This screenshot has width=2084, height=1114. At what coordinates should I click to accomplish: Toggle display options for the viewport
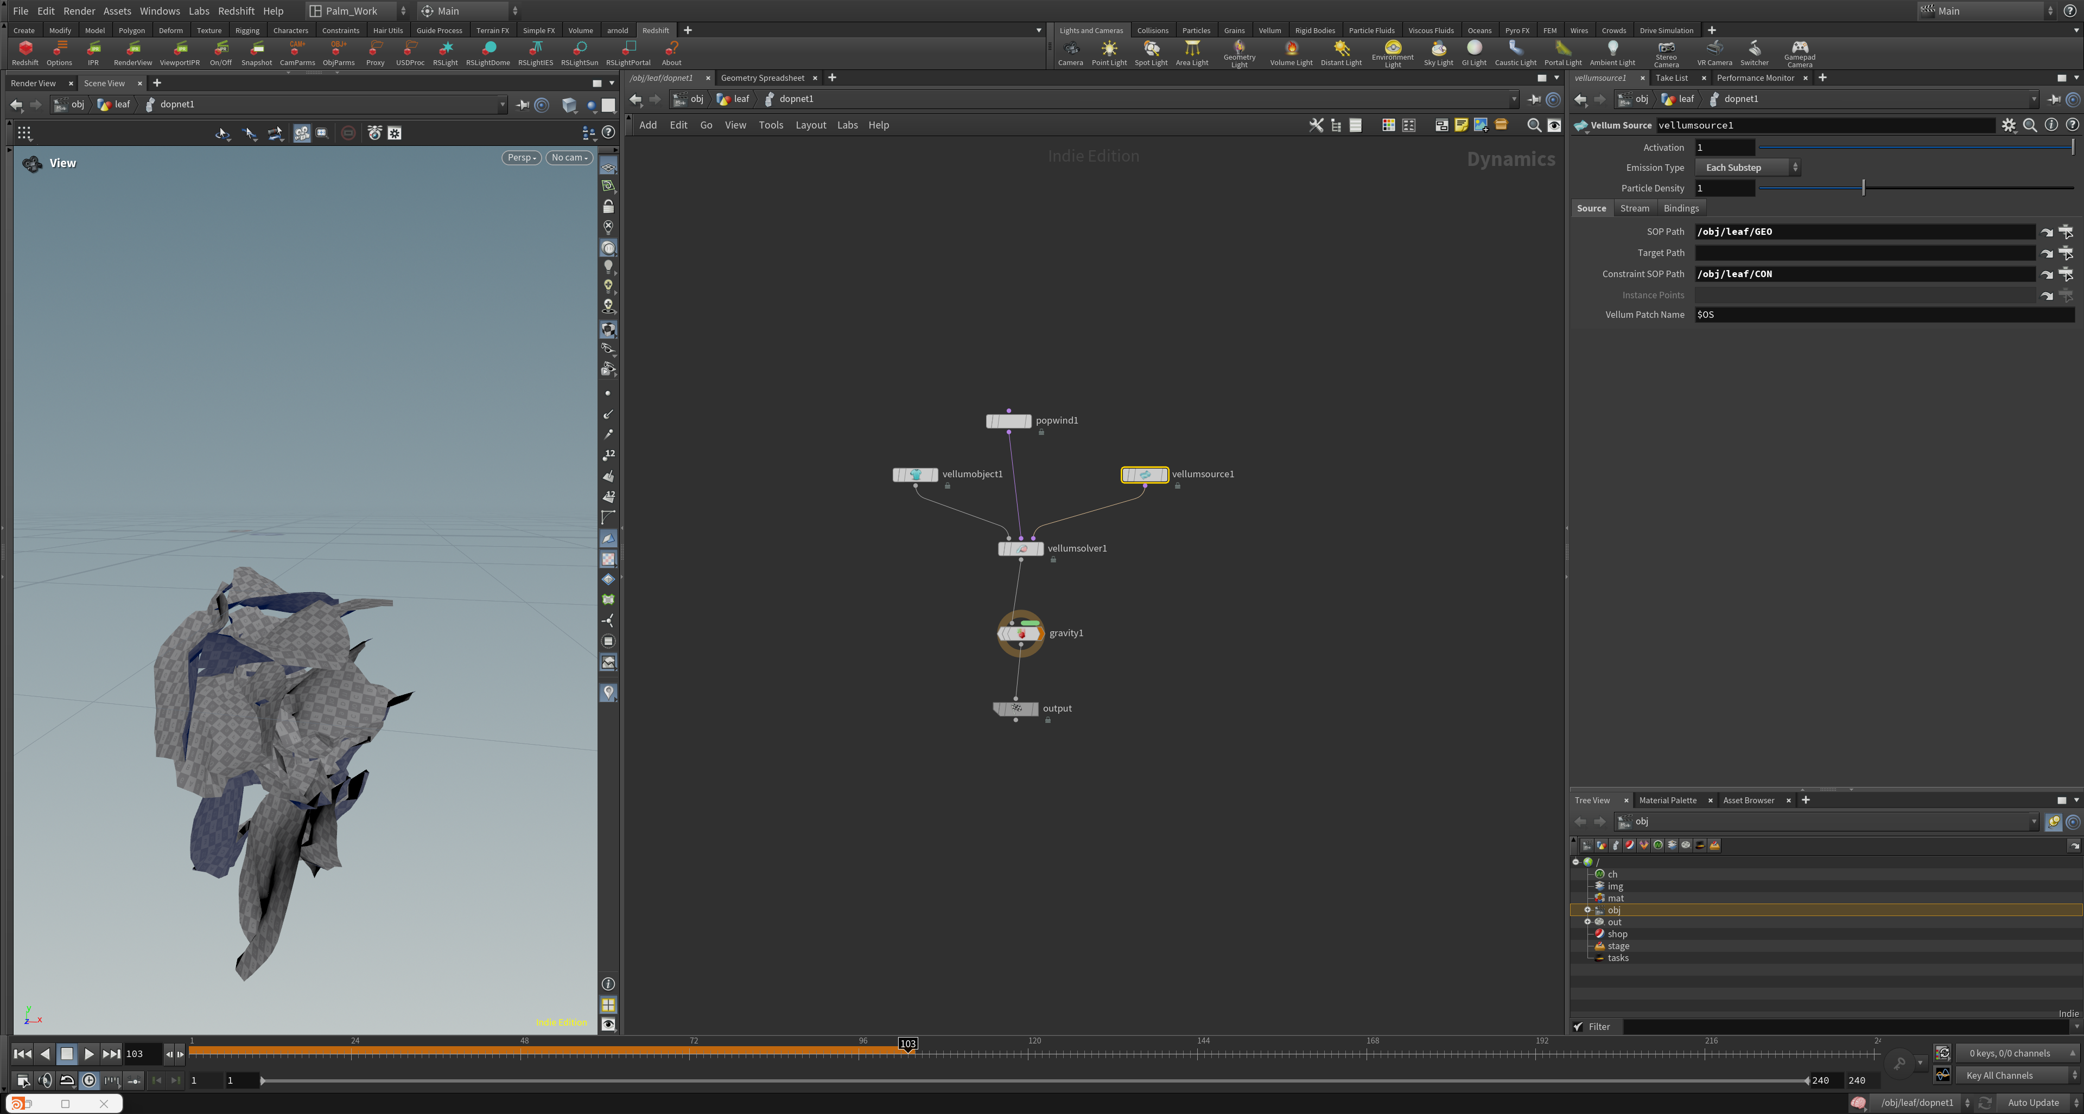pyautogui.click(x=608, y=1025)
